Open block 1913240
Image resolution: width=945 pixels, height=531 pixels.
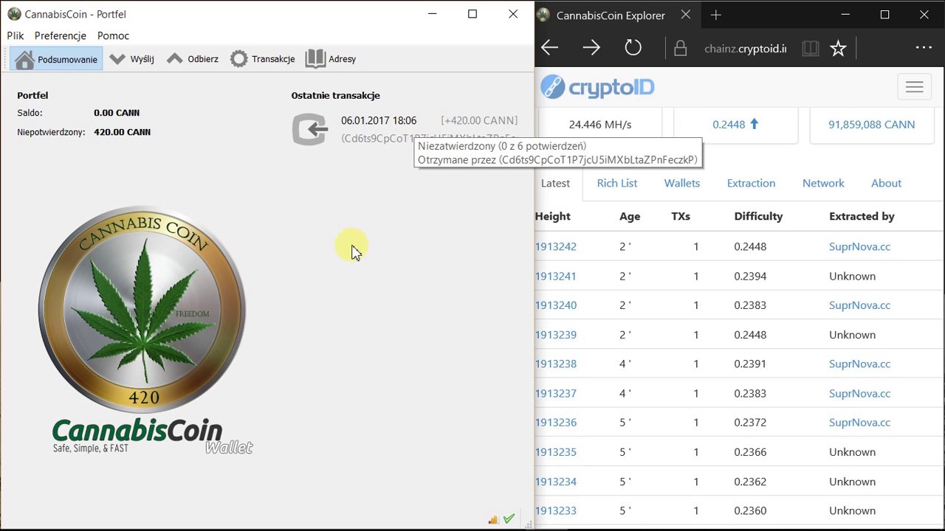(x=556, y=305)
